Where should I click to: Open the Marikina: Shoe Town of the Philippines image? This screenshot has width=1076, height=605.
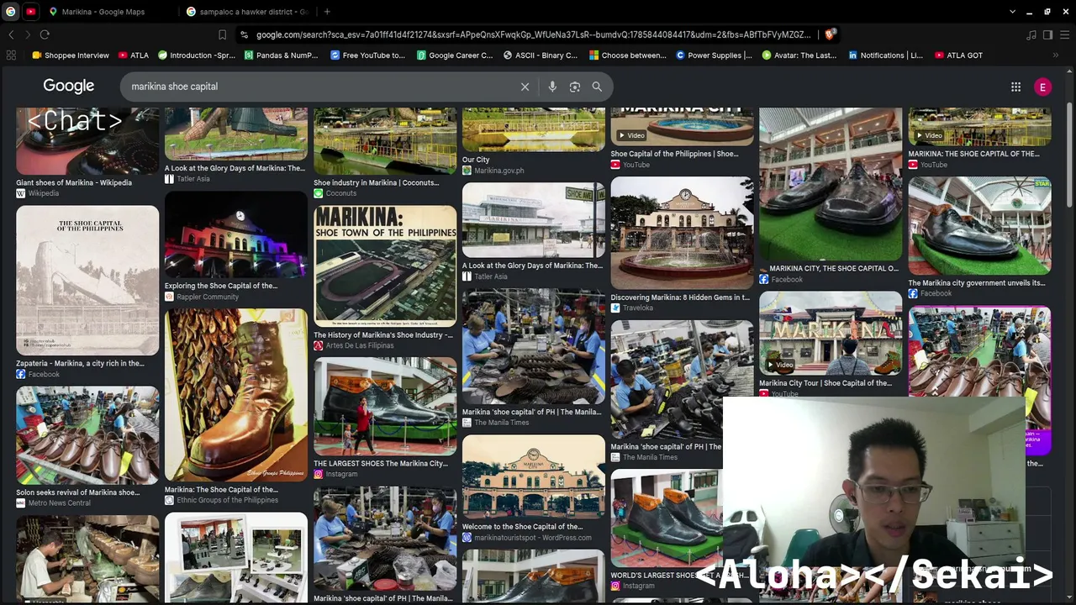coord(385,266)
